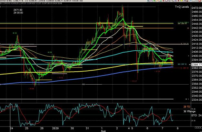Click the STO 24 stochastic label

(196, 116)
